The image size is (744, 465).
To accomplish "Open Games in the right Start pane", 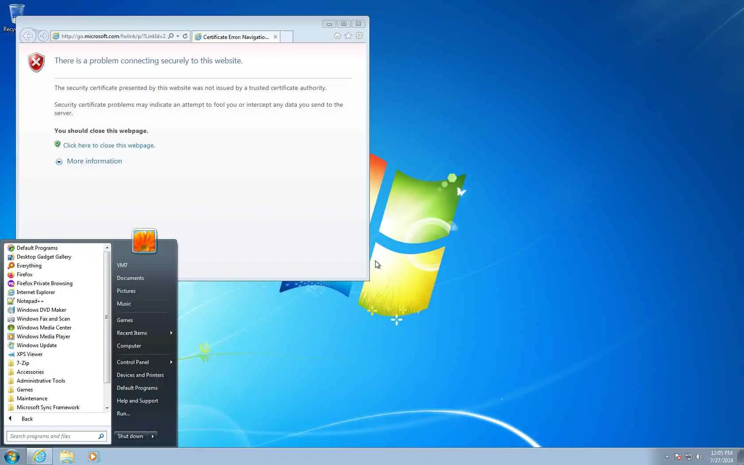I will [x=143, y=320].
